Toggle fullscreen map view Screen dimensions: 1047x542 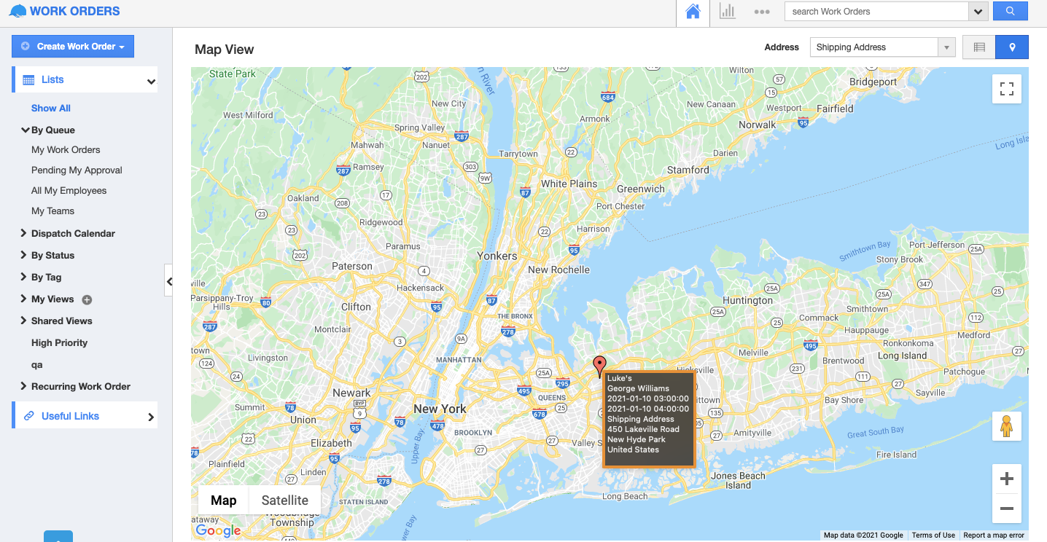(x=1007, y=89)
